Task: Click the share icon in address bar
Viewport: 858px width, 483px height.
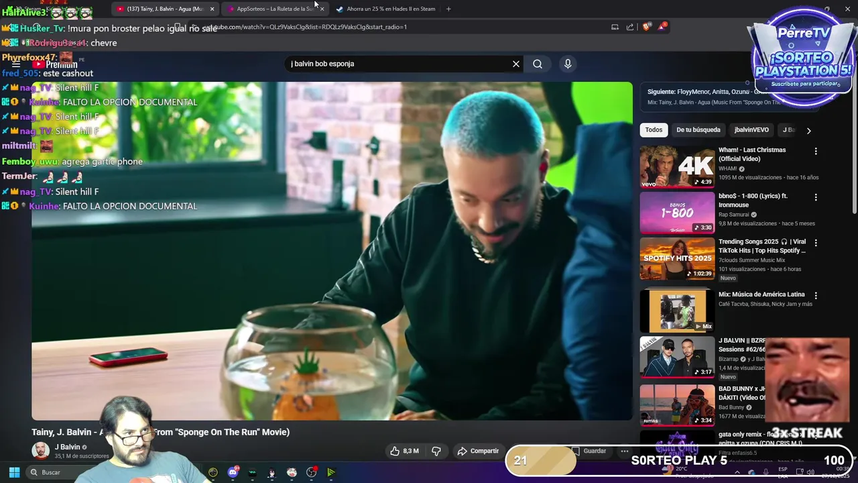Action: [x=630, y=27]
